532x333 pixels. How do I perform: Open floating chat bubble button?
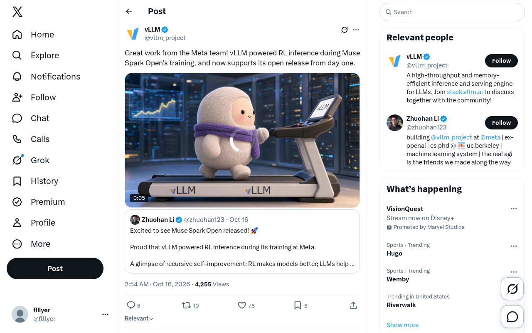(x=512, y=317)
